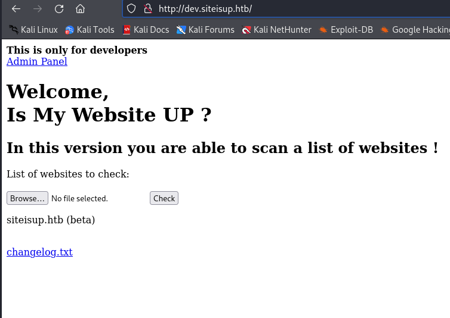
Task: Click the Forward navigation arrow
Action: click(x=38, y=9)
